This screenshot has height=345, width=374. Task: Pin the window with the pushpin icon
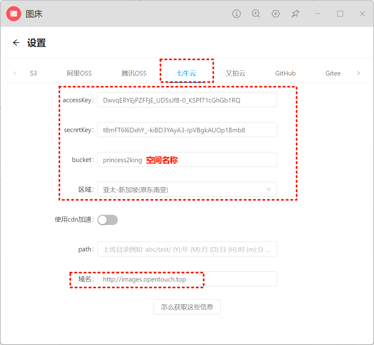(295, 14)
